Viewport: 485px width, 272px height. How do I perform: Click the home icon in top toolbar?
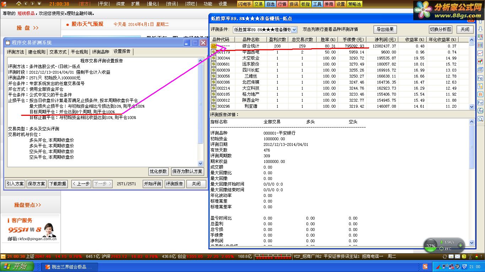coord(19,4)
